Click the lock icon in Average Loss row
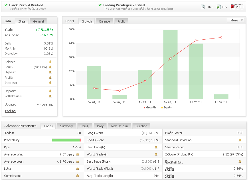Viewport: 249px width, 180px height. coord(78,161)
